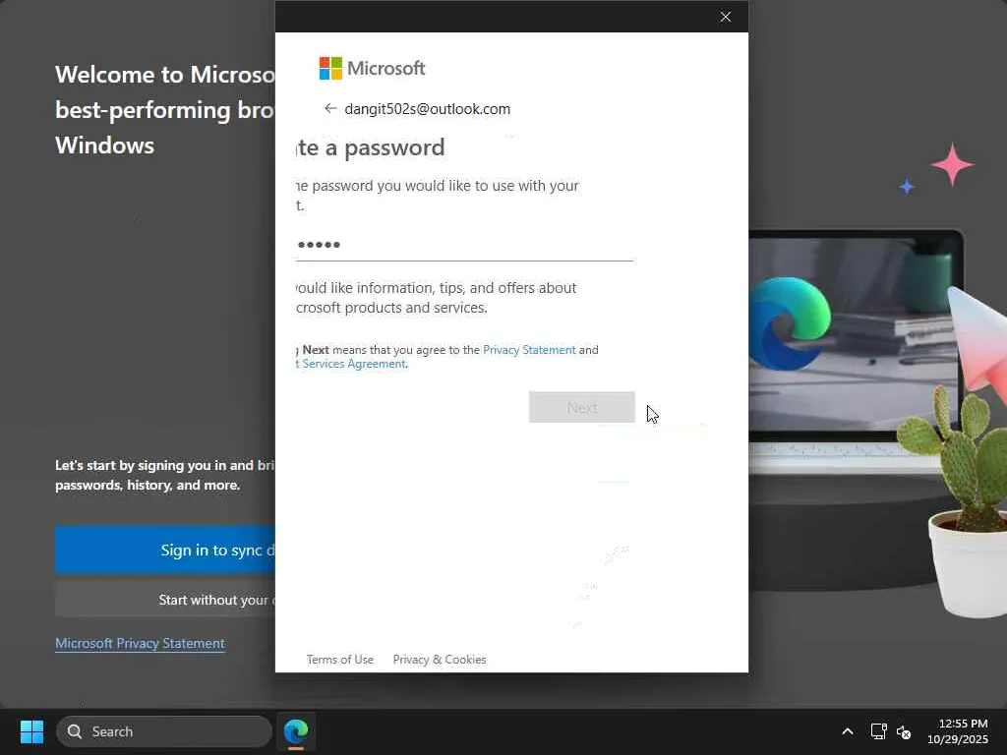
Task: Click the dangit502s@outlook.com email text
Action: pyautogui.click(x=428, y=109)
